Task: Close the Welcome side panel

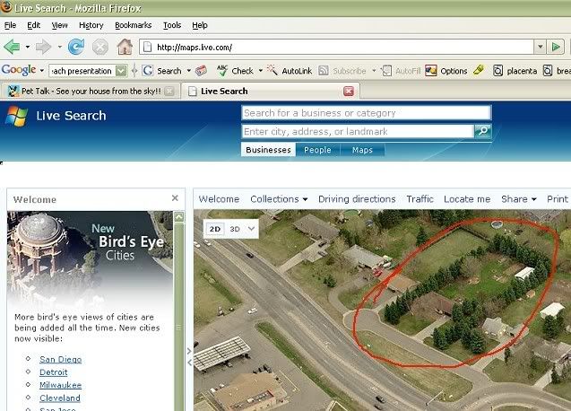Action: (x=175, y=197)
